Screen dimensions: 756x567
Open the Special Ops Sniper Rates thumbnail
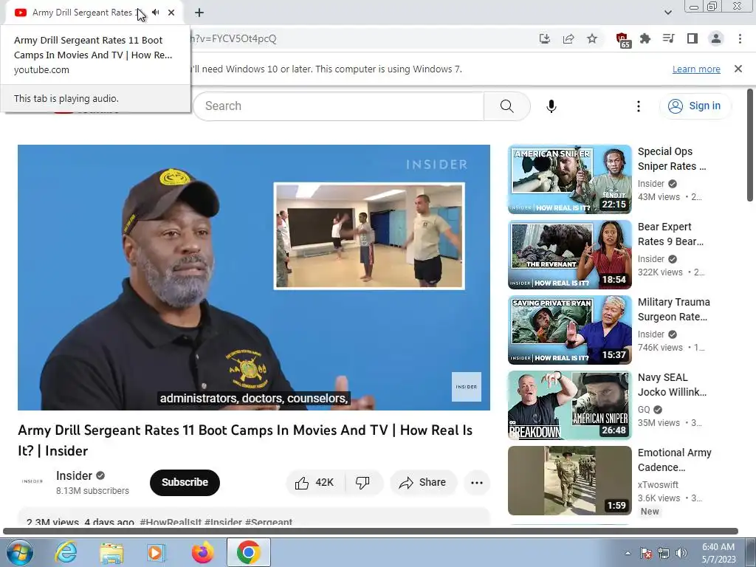569,179
